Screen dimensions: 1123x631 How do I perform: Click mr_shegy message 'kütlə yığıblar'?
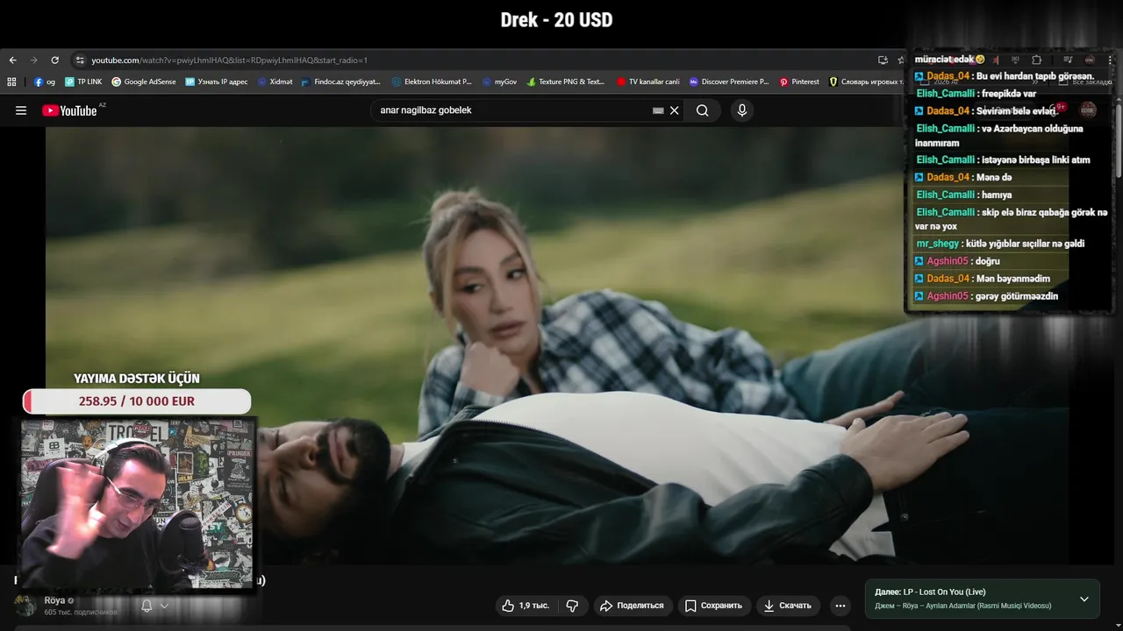point(1000,244)
